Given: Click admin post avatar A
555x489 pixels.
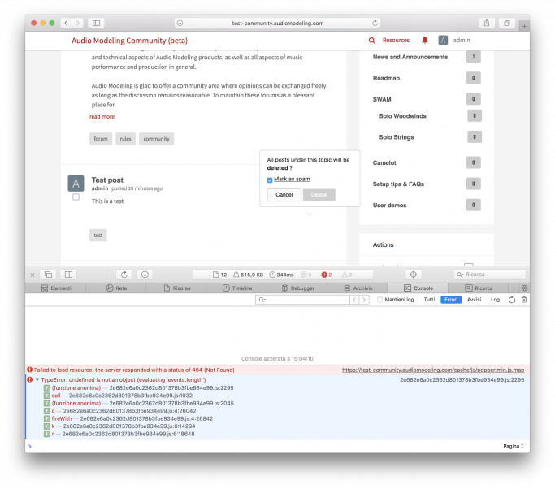Looking at the screenshot, I should (76, 184).
